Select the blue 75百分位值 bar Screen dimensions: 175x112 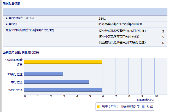point(63,90)
